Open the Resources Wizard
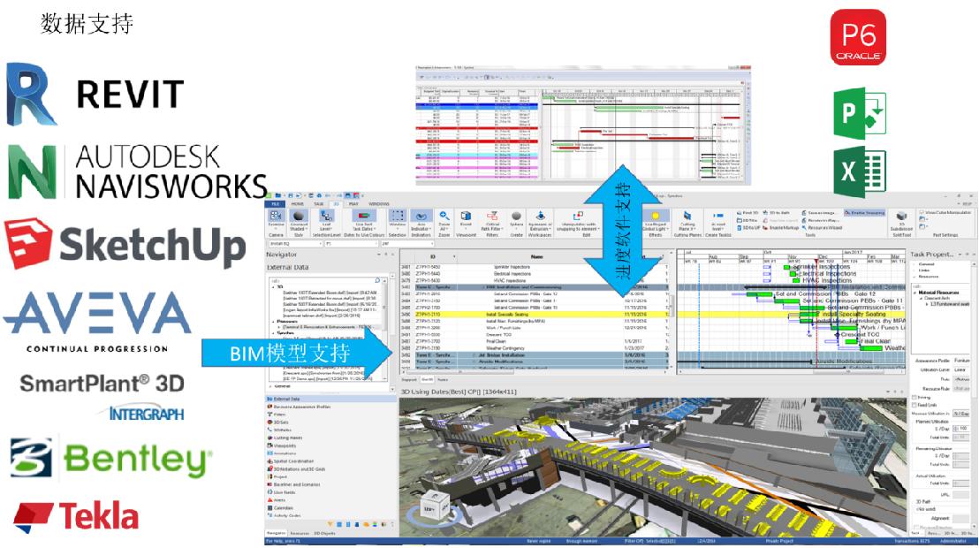The image size is (979, 548). pyautogui.click(x=825, y=227)
